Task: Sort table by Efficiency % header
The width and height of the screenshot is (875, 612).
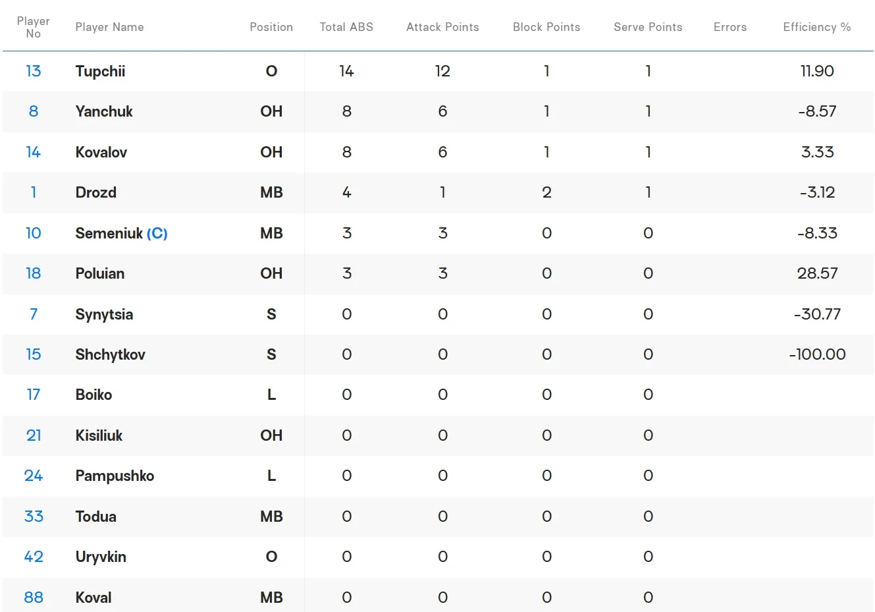Action: point(816,27)
